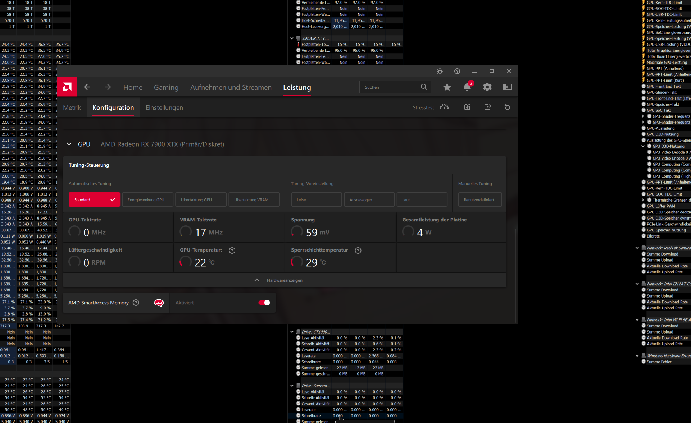Click the AMD logo home icon

click(x=67, y=87)
